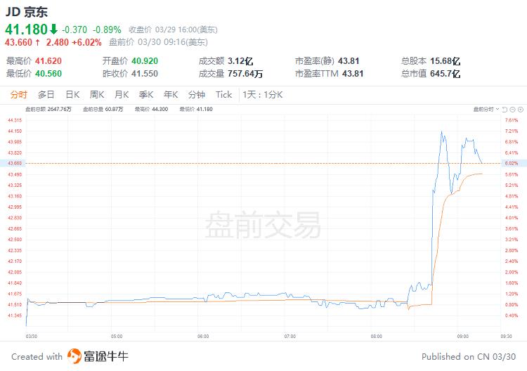The height and width of the screenshot is (371, 527).
Task: Click the pre-market price 43.660
Action: point(18,42)
